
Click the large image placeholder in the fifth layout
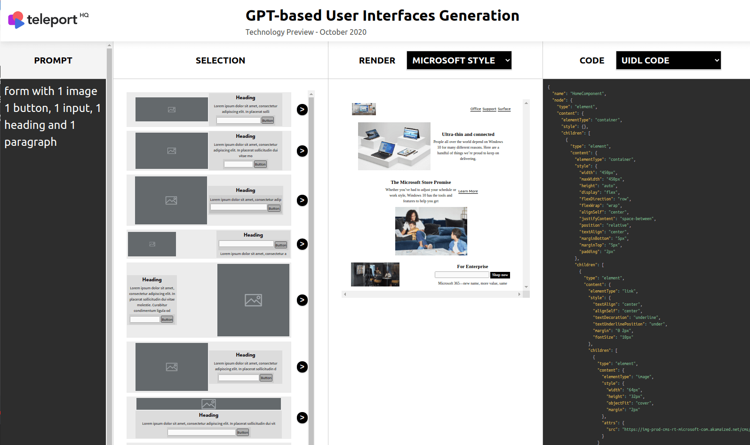click(253, 300)
